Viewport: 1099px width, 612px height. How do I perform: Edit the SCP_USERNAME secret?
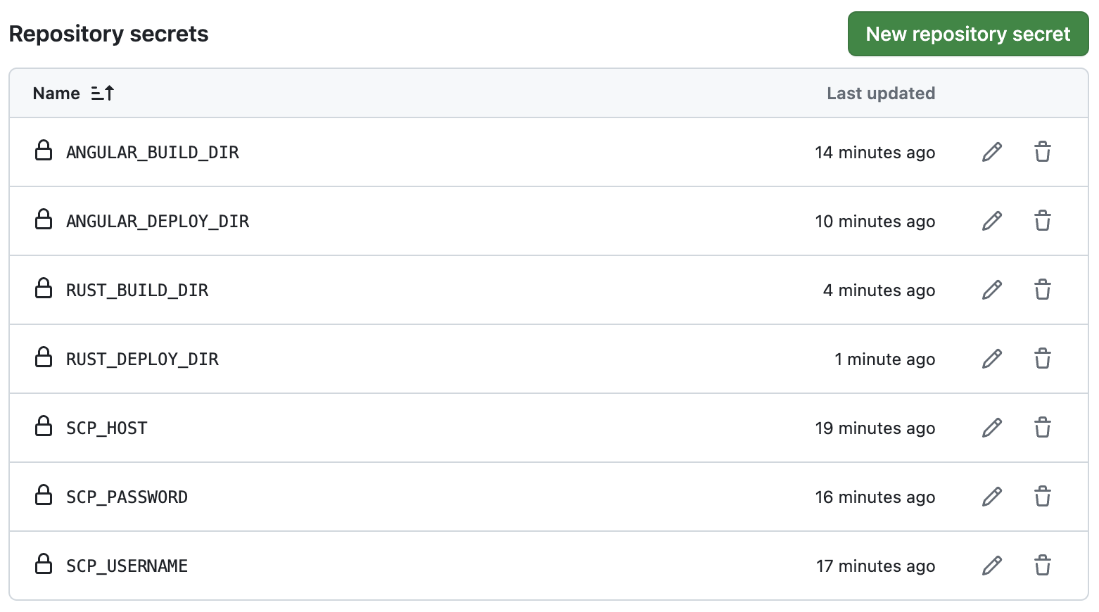point(991,566)
